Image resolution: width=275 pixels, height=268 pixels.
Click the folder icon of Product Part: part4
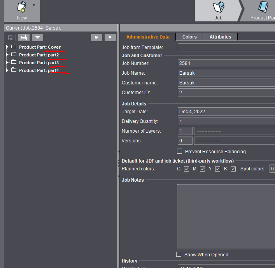click(x=14, y=70)
